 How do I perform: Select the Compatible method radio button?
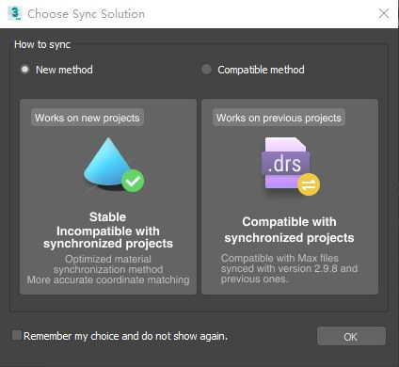(x=206, y=70)
